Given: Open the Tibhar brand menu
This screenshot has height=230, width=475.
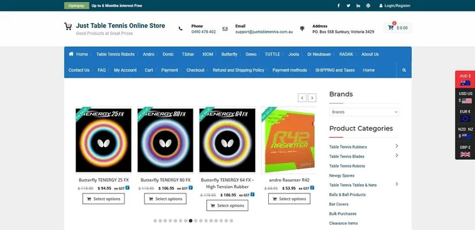Looking at the screenshot, I should (188, 54).
